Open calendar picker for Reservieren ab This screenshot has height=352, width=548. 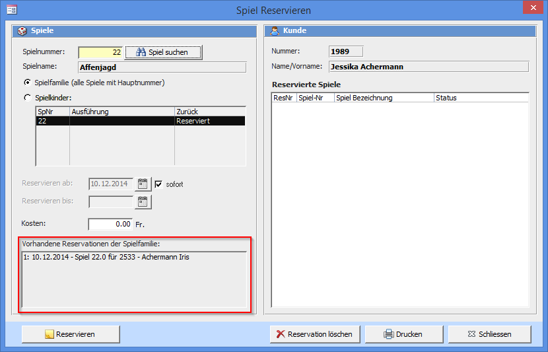coord(143,184)
